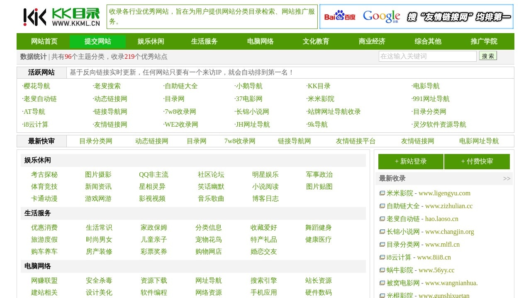This screenshot has width=531, height=298.
Task: Click the icon beside 蜗牛影院 entry
Action: (x=382, y=270)
